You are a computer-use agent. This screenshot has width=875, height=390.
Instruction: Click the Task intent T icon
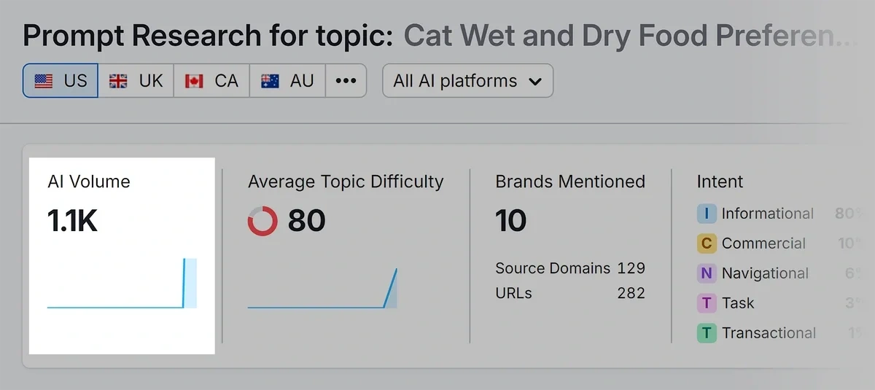tap(707, 303)
